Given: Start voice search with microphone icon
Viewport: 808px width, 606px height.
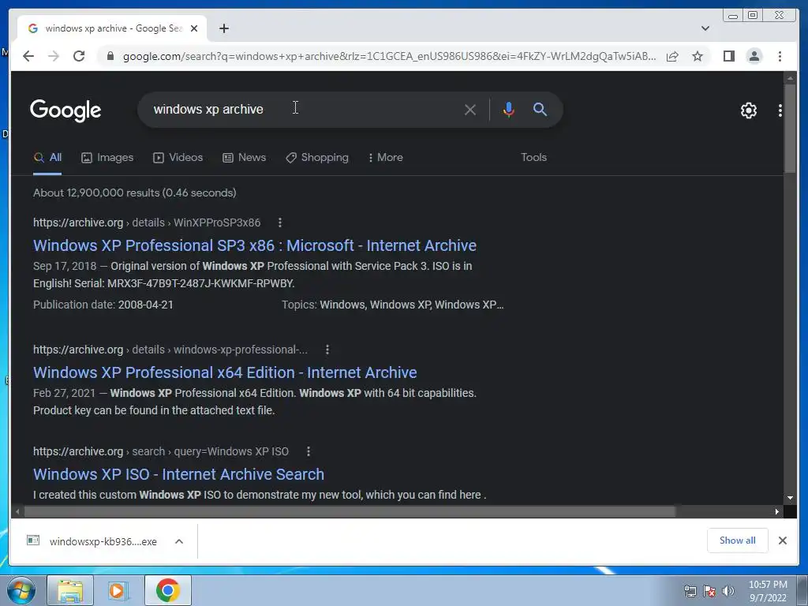Looking at the screenshot, I should pyautogui.click(x=508, y=109).
